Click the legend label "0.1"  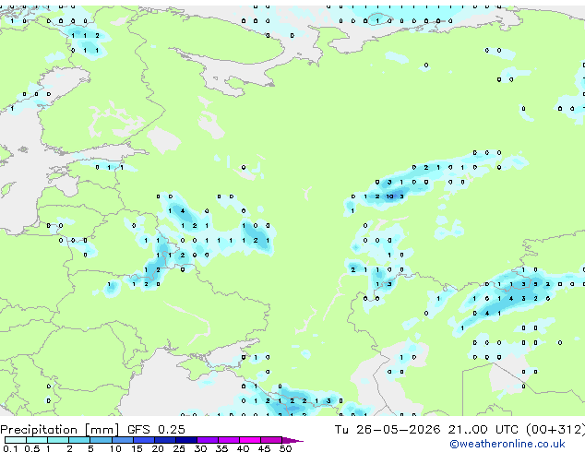click(10, 448)
